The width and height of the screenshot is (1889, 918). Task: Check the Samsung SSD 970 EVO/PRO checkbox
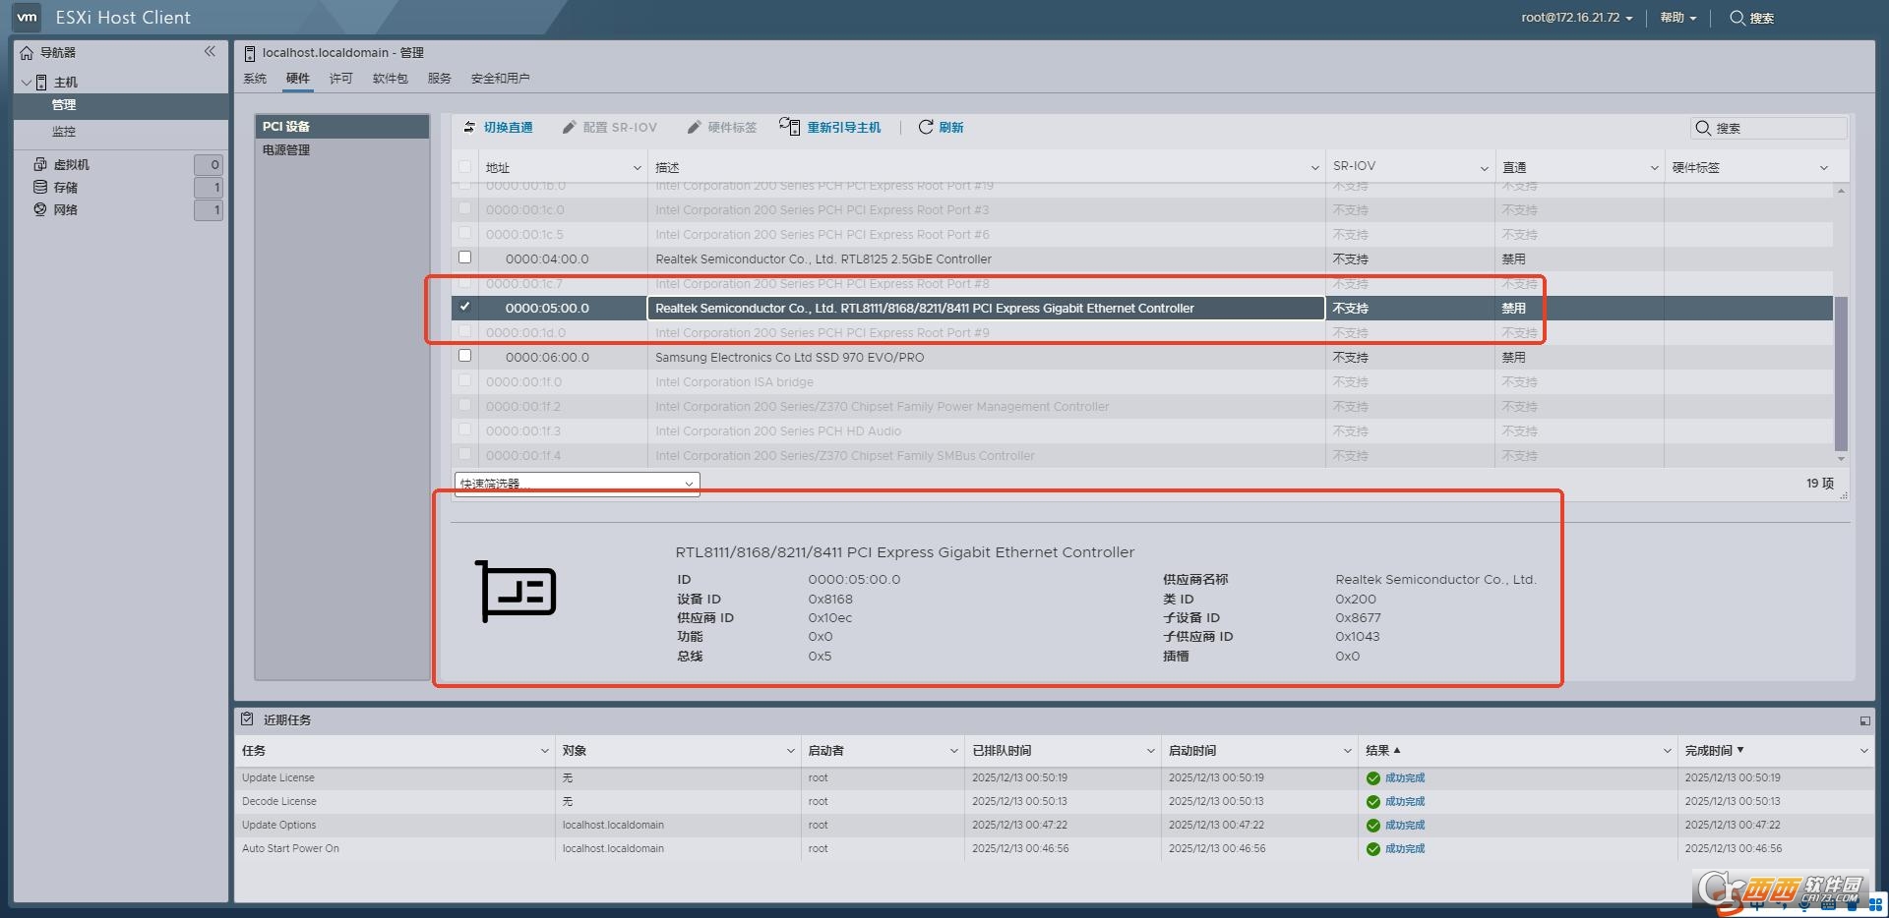click(x=465, y=356)
